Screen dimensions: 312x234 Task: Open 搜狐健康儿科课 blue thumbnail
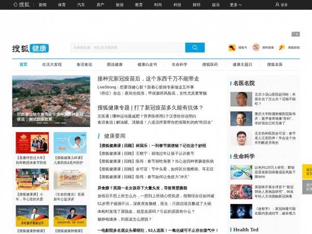(x=70, y=142)
